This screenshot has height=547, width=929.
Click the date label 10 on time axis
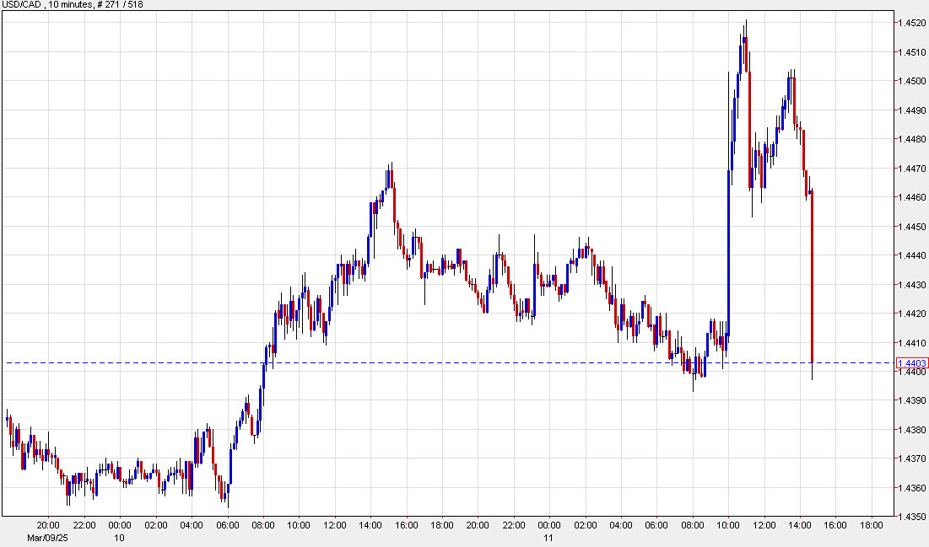pos(120,537)
